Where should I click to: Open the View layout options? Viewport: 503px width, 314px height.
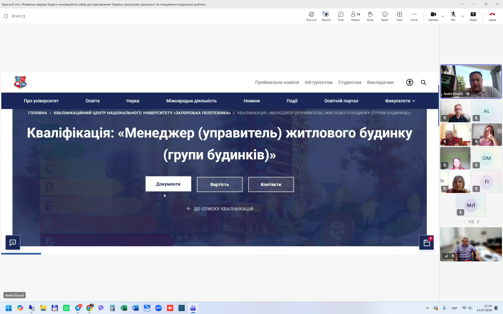399,16
